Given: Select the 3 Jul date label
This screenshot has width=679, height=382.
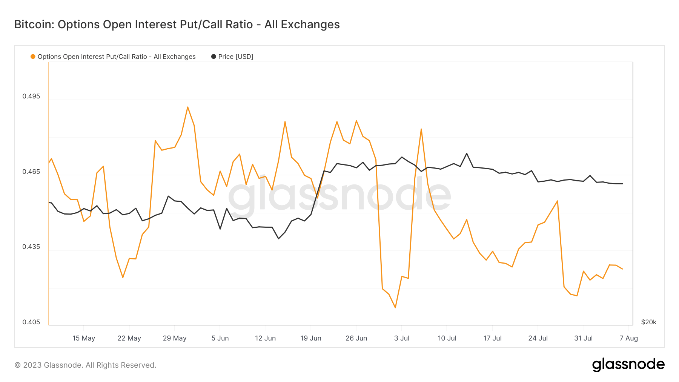Looking at the screenshot, I should click(x=402, y=338).
